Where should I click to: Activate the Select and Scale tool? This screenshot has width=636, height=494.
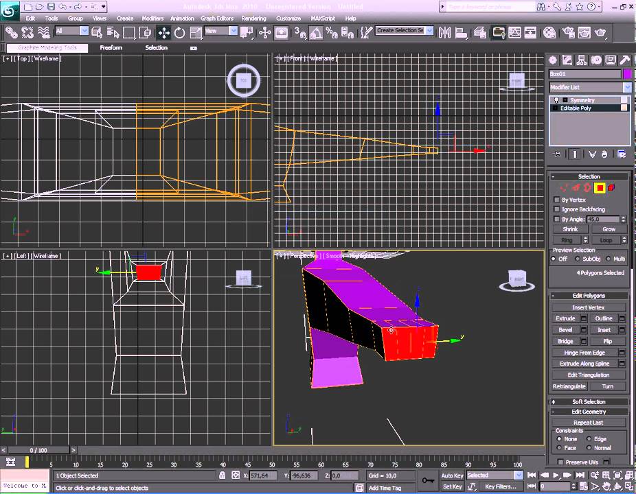196,32
